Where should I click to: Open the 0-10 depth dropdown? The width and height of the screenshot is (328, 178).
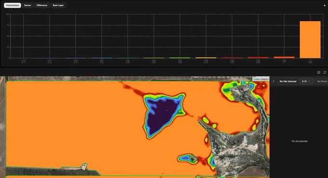306,81
